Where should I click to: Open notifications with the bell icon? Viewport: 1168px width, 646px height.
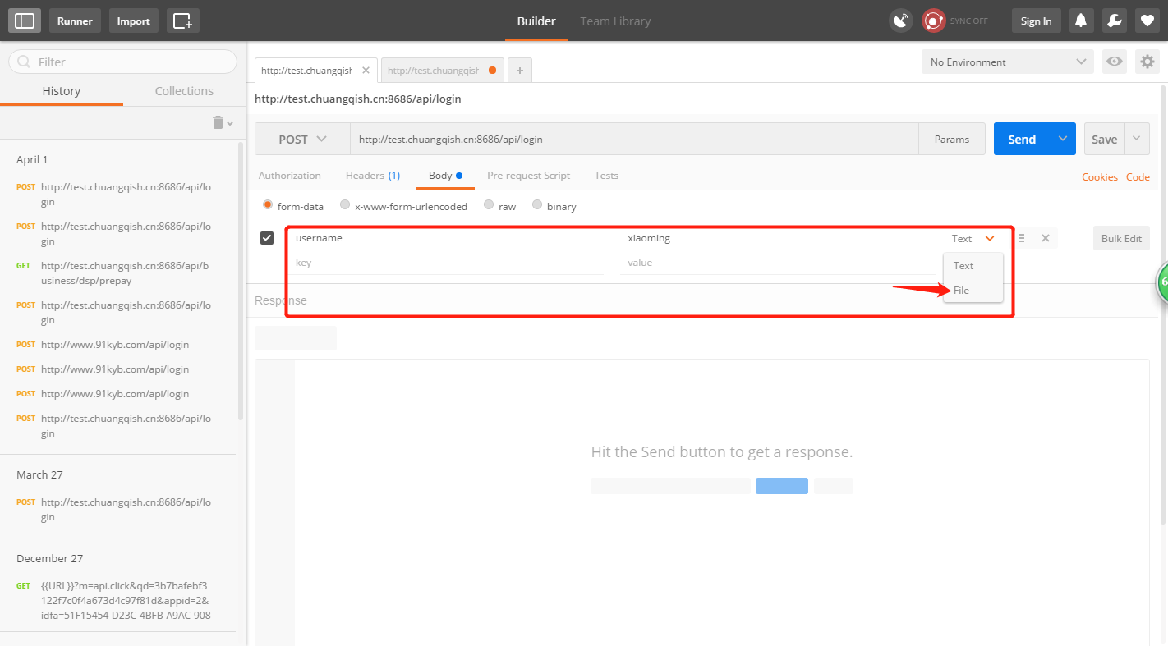pyautogui.click(x=1081, y=21)
